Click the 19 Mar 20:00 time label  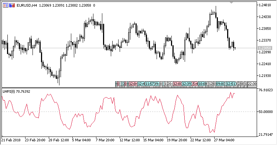tap(177, 140)
